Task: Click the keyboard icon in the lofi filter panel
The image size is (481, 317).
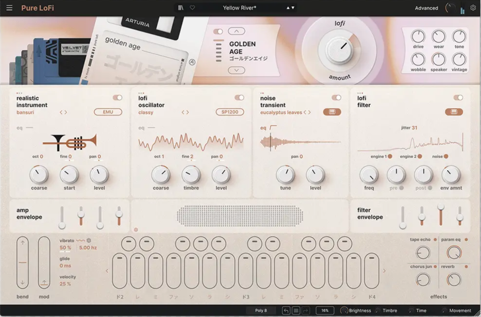Action: [455, 112]
